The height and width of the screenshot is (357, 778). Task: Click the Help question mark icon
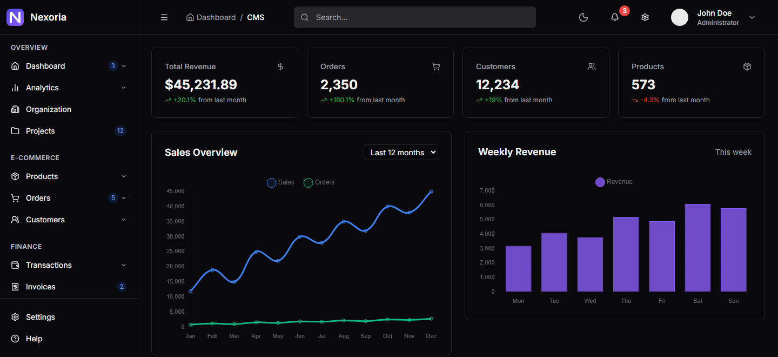point(15,339)
